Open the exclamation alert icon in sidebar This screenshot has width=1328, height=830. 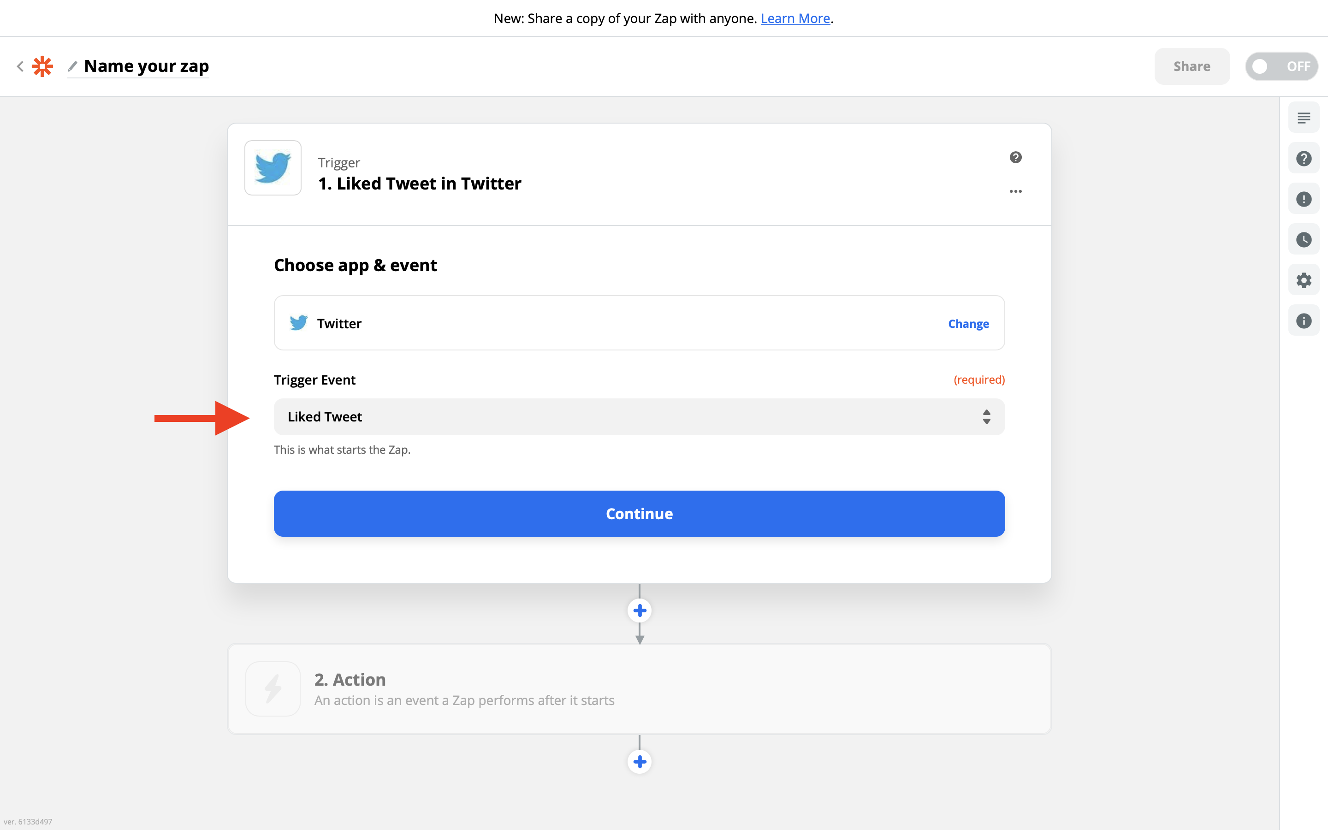(1303, 199)
